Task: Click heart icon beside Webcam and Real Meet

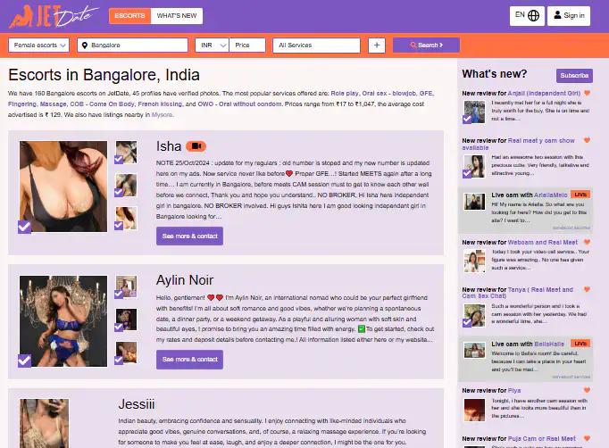Action: [587, 242]
